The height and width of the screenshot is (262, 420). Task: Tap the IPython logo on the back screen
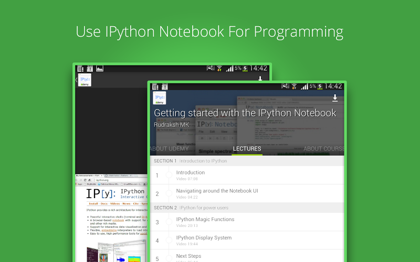point(85,80)
